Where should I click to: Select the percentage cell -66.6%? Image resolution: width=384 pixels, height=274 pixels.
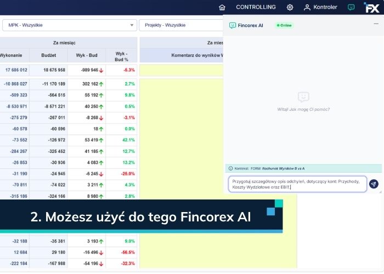(121, 253)
